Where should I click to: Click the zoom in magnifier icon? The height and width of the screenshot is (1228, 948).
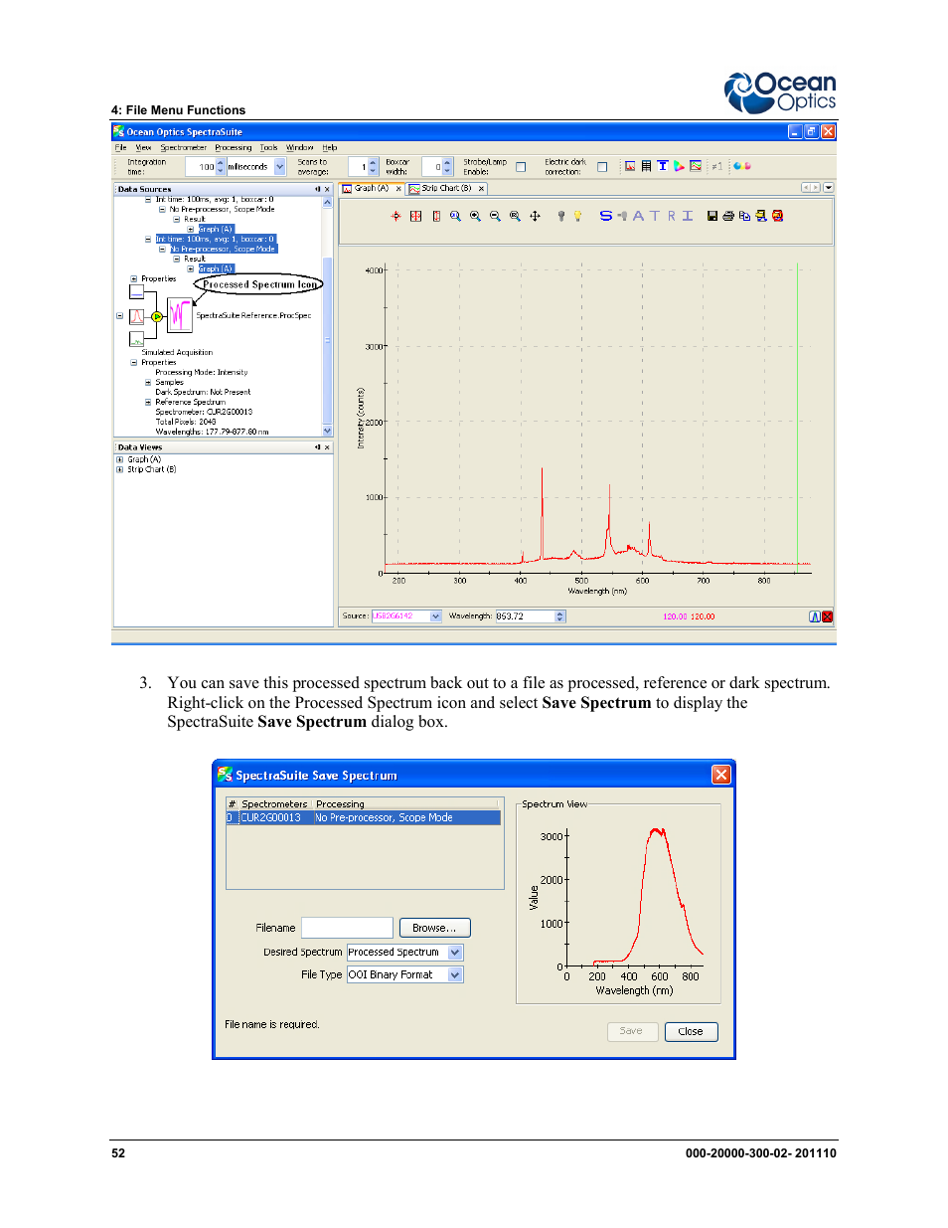475,216
